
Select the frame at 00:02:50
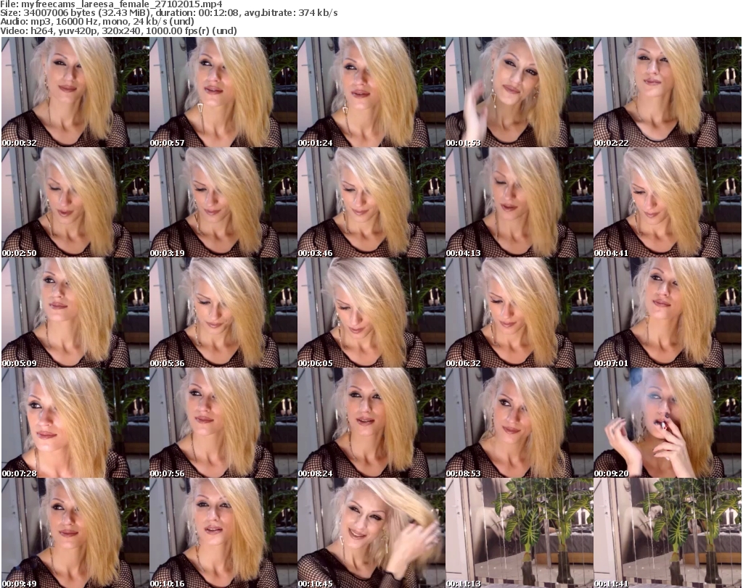[75, 202]
